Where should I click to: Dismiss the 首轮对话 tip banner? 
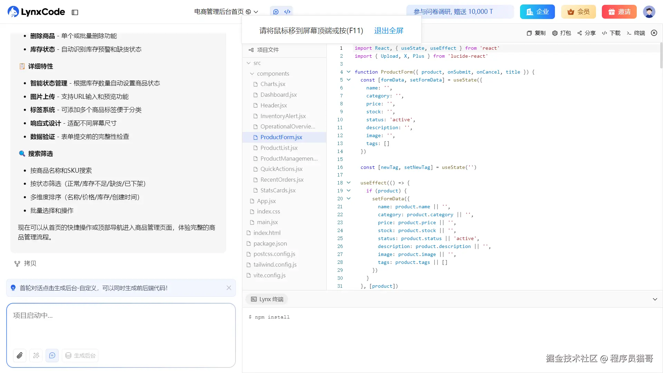tap(229, 288)
